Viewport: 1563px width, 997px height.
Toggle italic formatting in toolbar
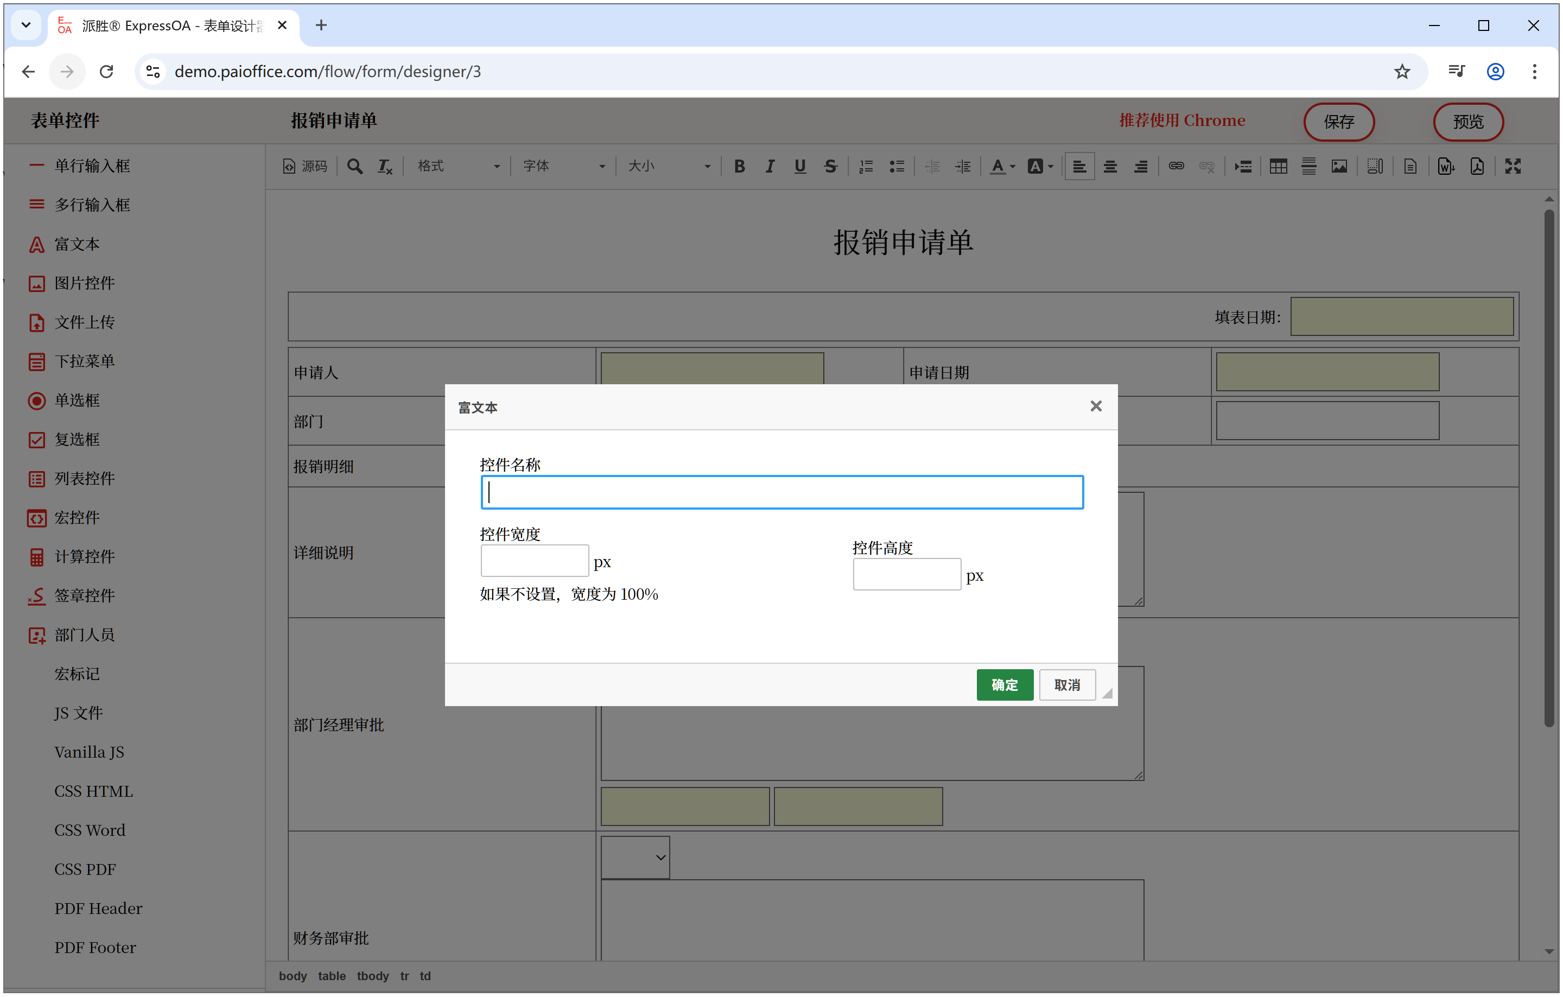point(769,167)
